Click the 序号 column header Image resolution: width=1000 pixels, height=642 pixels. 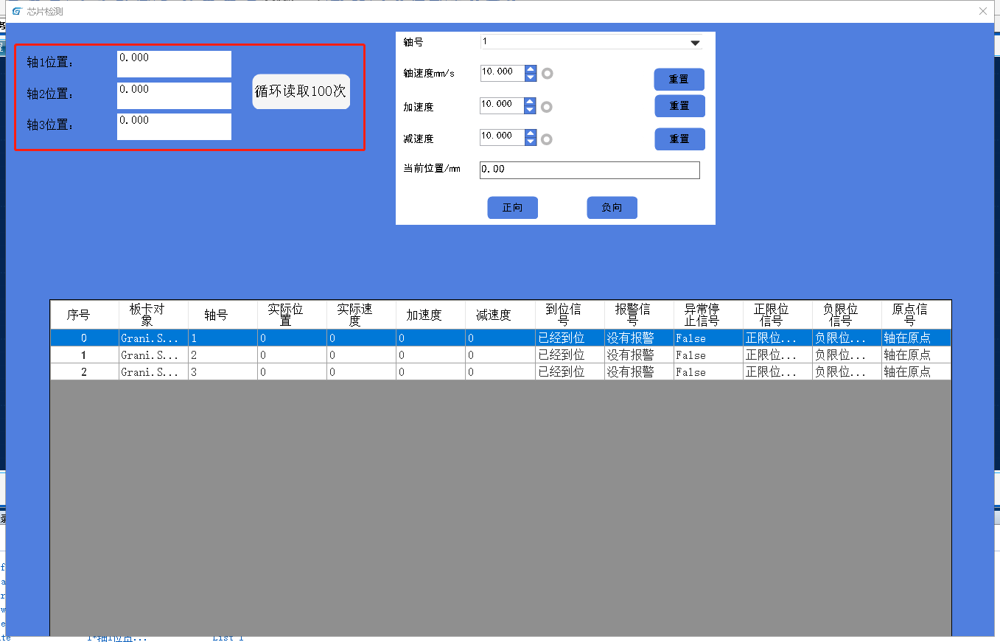coord(84,315)
